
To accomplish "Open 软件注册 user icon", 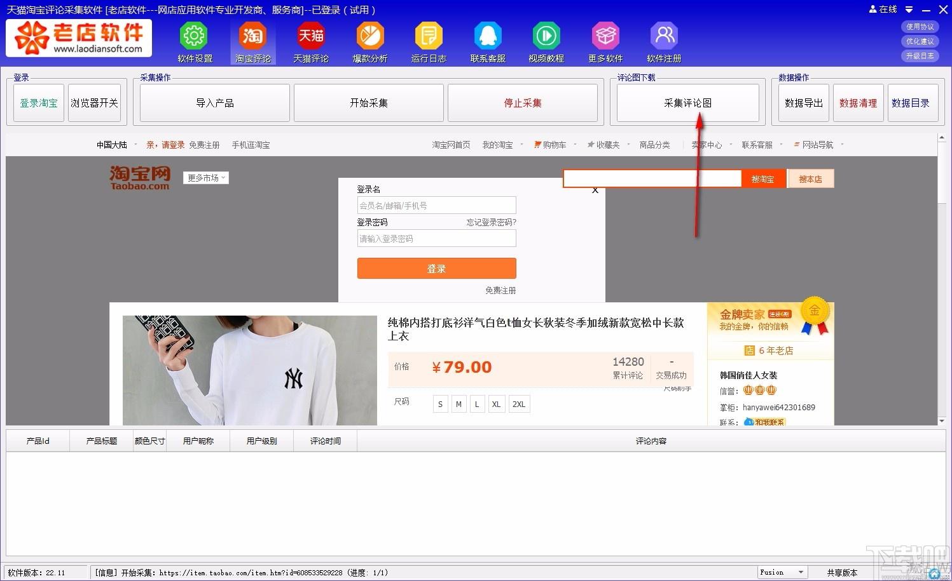I will [x=664, y=36].
